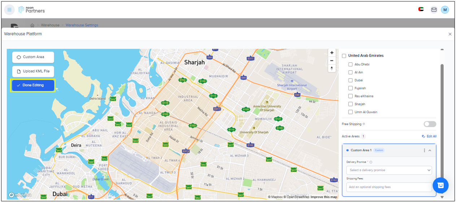The width and height of the screenshot is (456, 202).
Task: Tick the Sharjah checkbox
Action: (350, 104)
